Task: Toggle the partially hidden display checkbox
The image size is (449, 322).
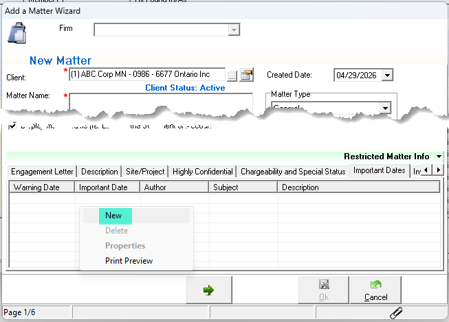Action: pos(12,125)
